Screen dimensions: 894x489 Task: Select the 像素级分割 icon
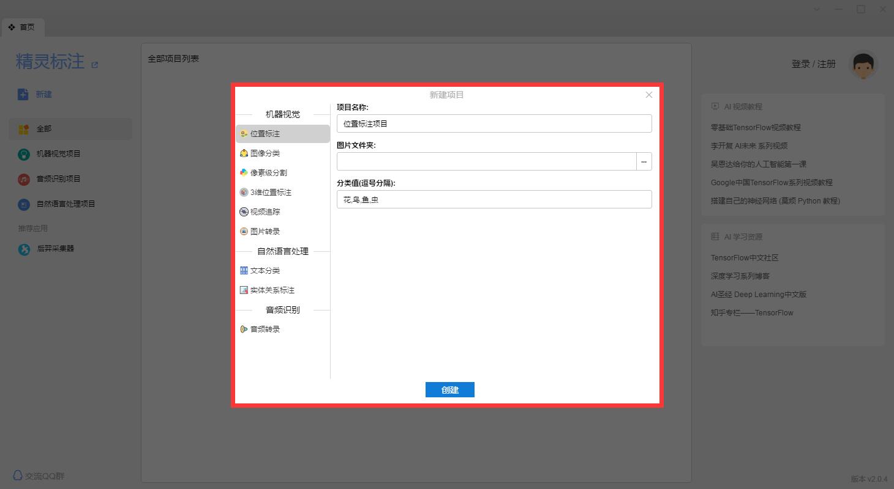coord(244,173)
